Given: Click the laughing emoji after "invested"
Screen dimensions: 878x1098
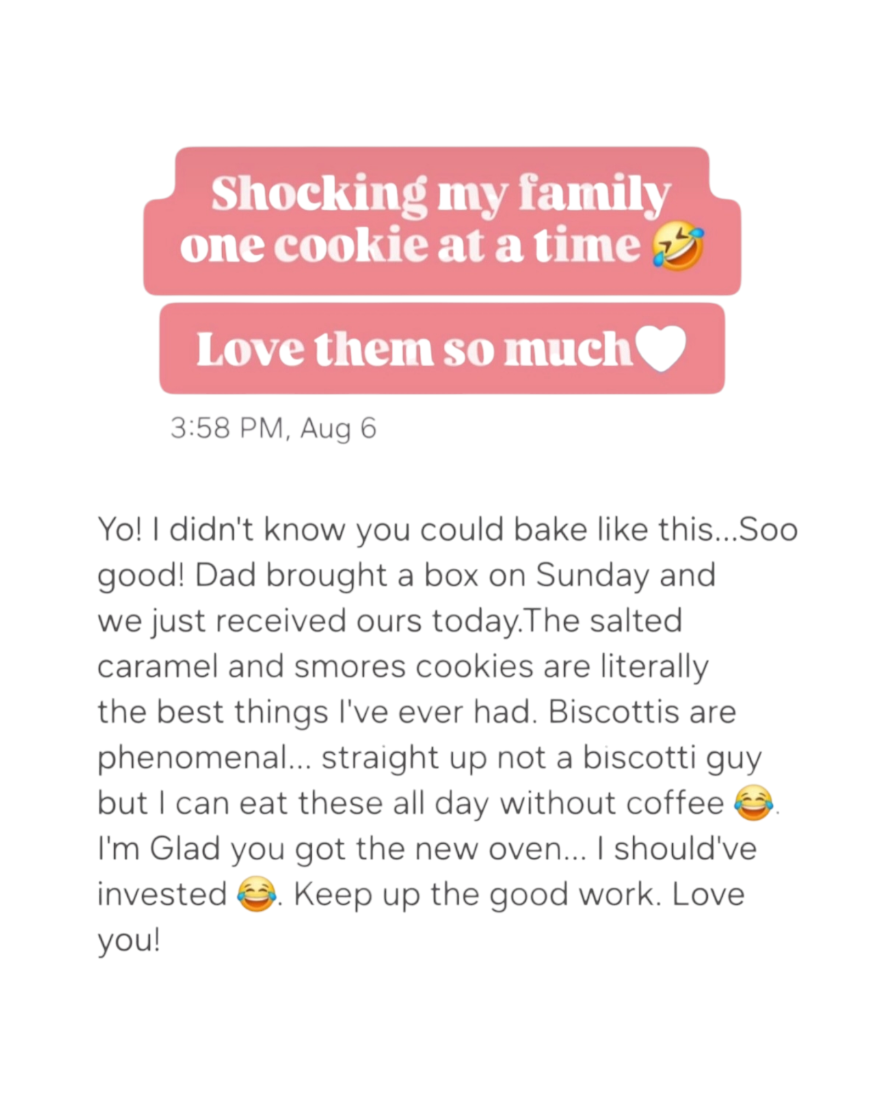Looking at the screenshot, I should [x=256, y=895].
